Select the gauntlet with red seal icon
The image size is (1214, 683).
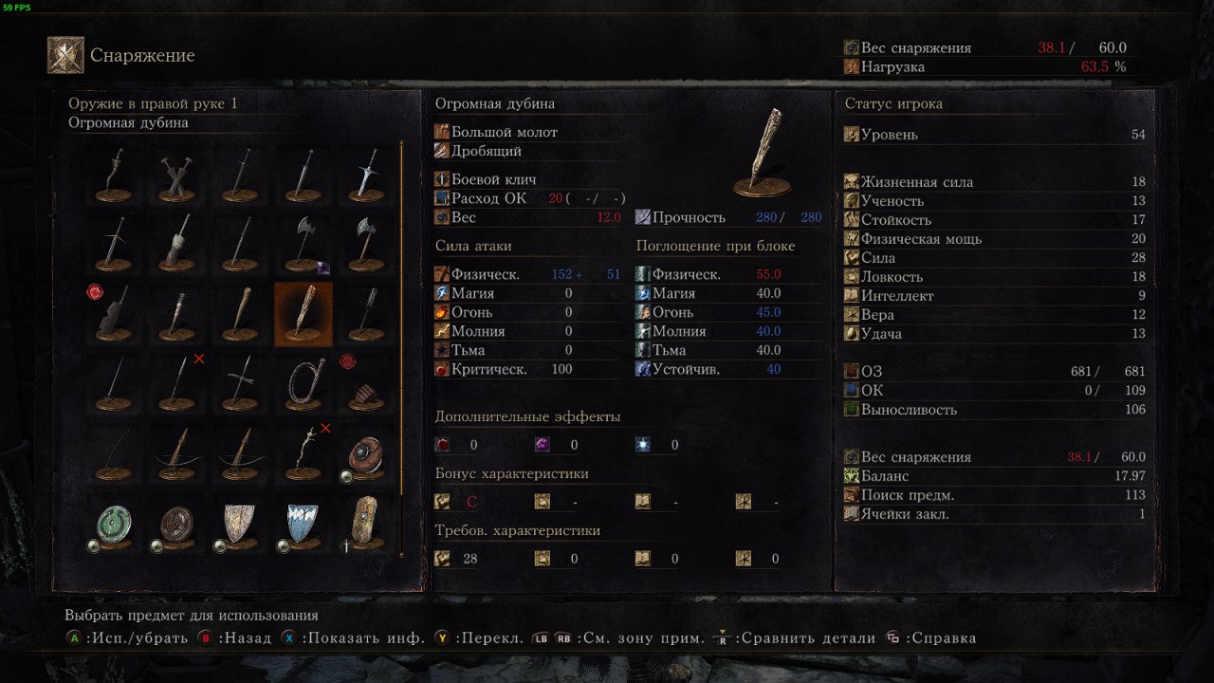click(366, 384)
